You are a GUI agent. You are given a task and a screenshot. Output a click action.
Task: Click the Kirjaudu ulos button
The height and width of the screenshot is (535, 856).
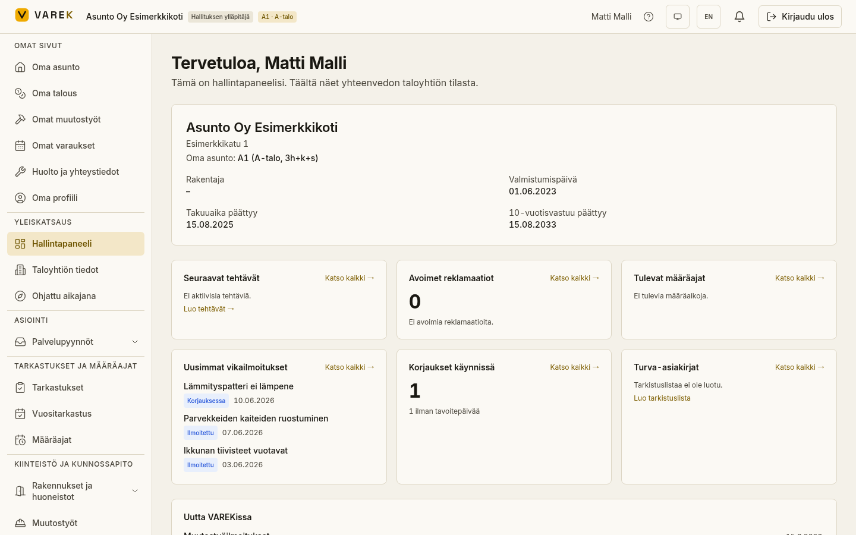(x=800, y=17)
